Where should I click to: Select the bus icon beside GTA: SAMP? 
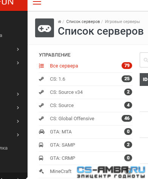pyautogui.click(x=41, y=145)
